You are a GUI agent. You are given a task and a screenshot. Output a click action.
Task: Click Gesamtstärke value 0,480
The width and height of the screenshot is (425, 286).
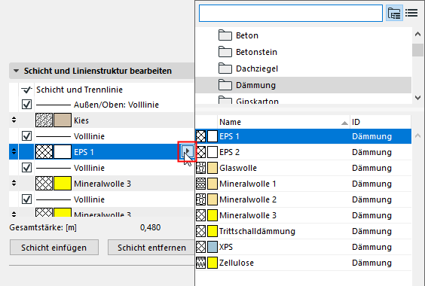[x=151, y=227]
